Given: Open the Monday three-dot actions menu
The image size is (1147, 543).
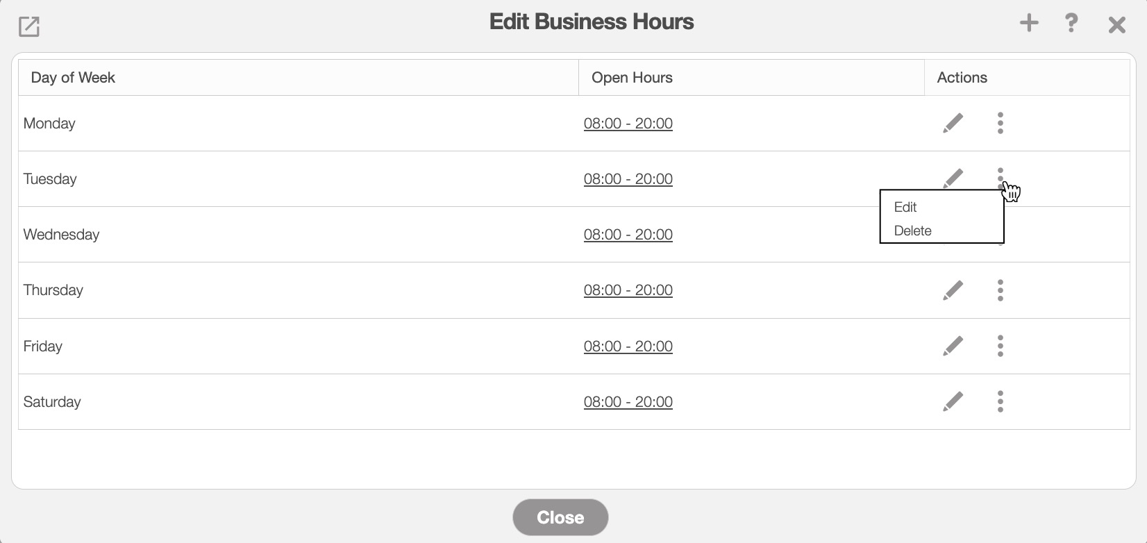Looking at the screenshot, I should pos(1000,123).
